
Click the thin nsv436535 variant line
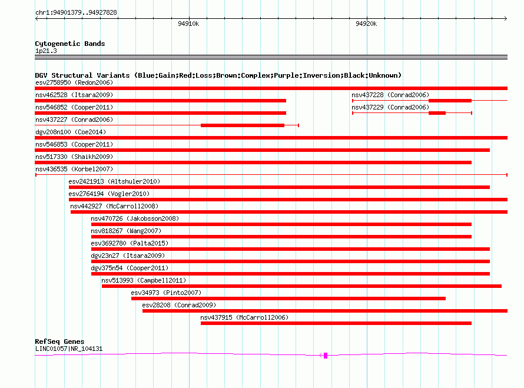[x=271, y=175]
